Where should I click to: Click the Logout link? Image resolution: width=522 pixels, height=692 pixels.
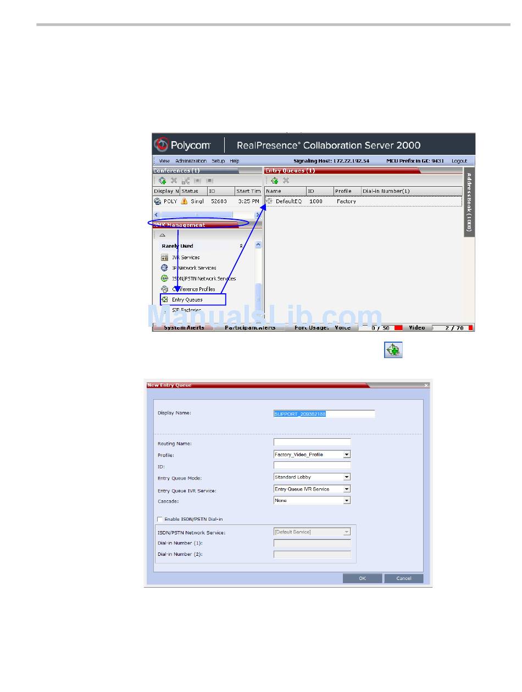pyautogui.click(x=459, y=161)
